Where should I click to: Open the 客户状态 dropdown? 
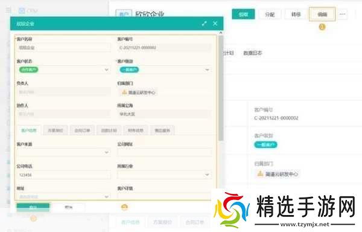[x=63, y=70]
